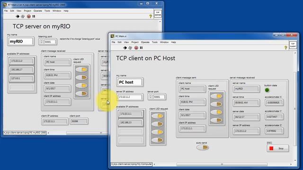This screenshot has width=303, height=170.
Task: Click server port stepper arrows
Action: click(x=151, y=97)
